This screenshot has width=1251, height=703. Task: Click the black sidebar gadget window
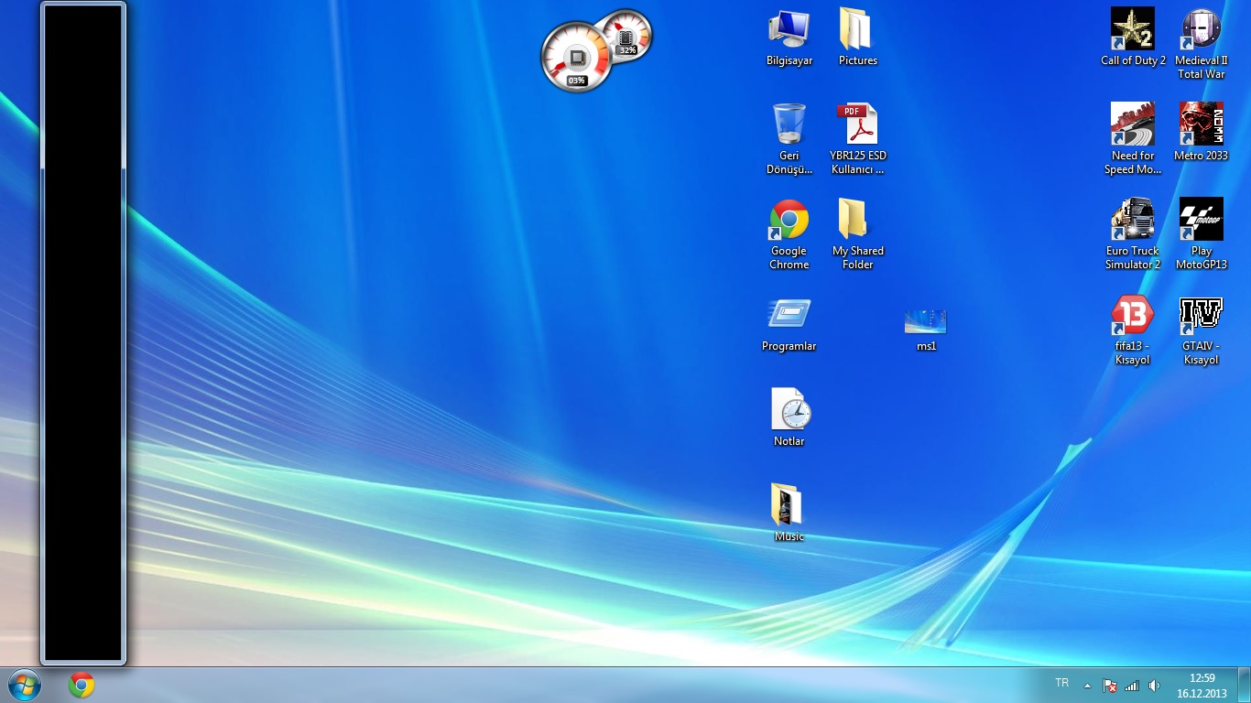[x=83, y=332]
